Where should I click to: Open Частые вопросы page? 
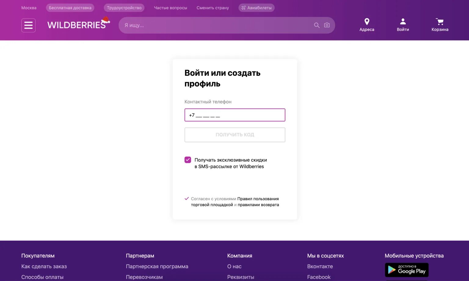click(170, 8)
